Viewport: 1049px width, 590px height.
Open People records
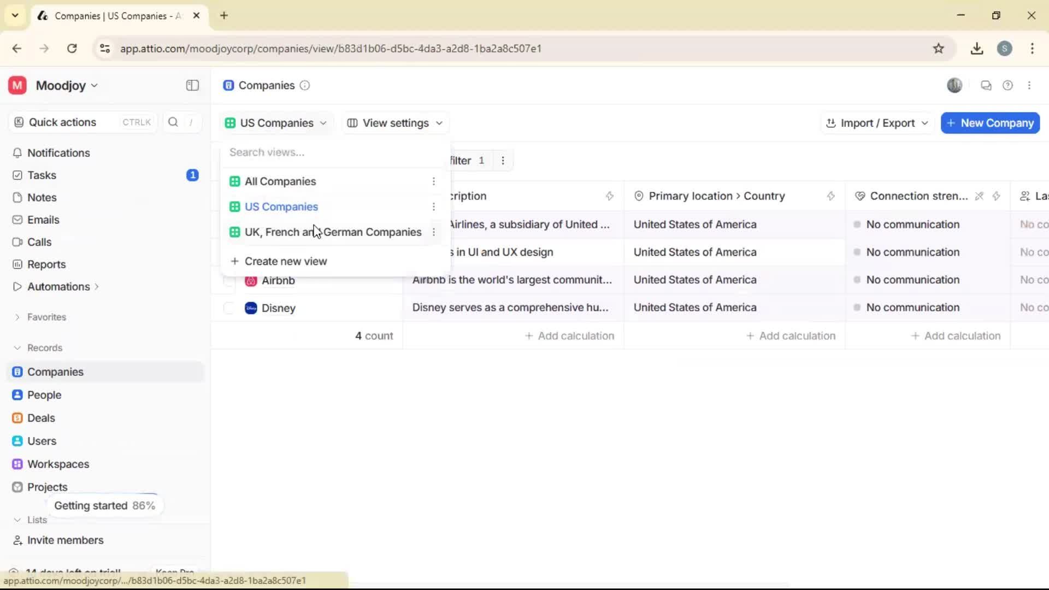(x=44, y=395)
